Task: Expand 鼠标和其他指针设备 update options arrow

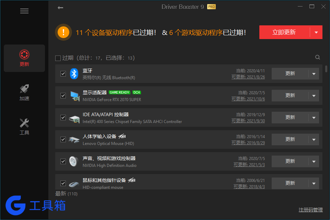Action: pyautogui.click(x=314, y=183)
